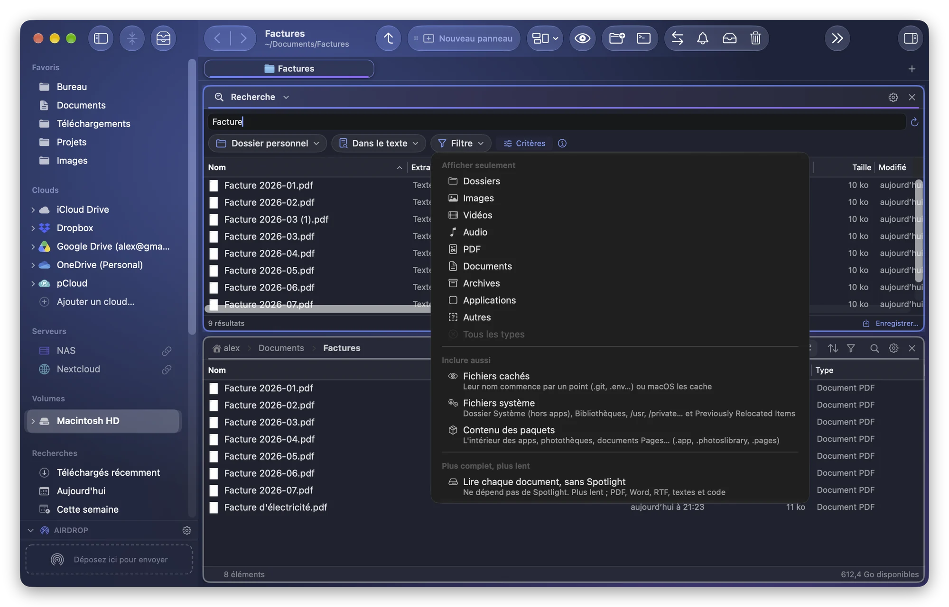Click the trash icon in toolbar
Screen dimensions: 949x607
(755, 38)
